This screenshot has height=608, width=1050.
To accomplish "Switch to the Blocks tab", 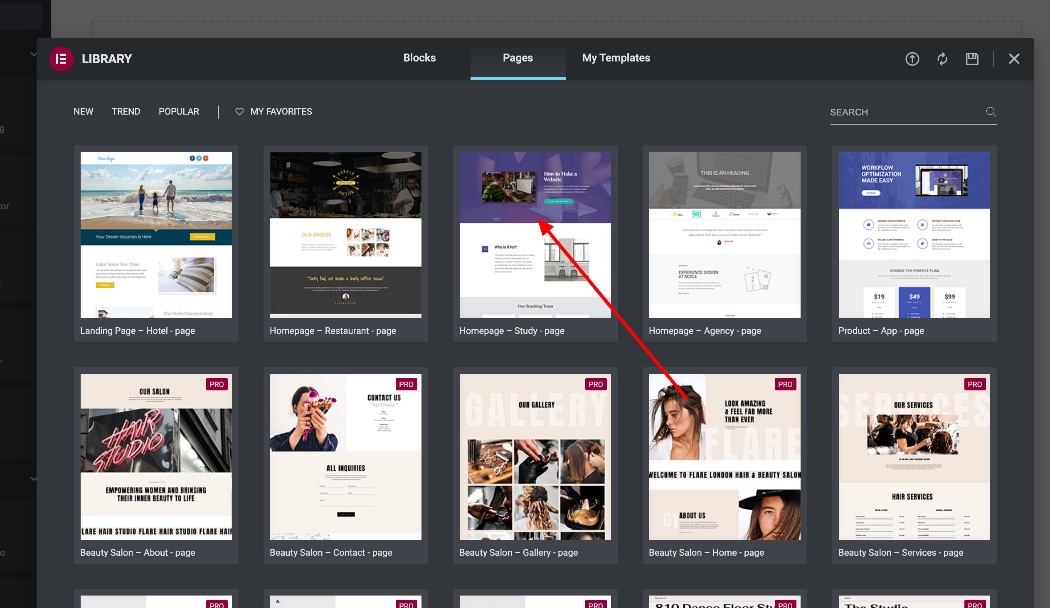I will [419, 58].
